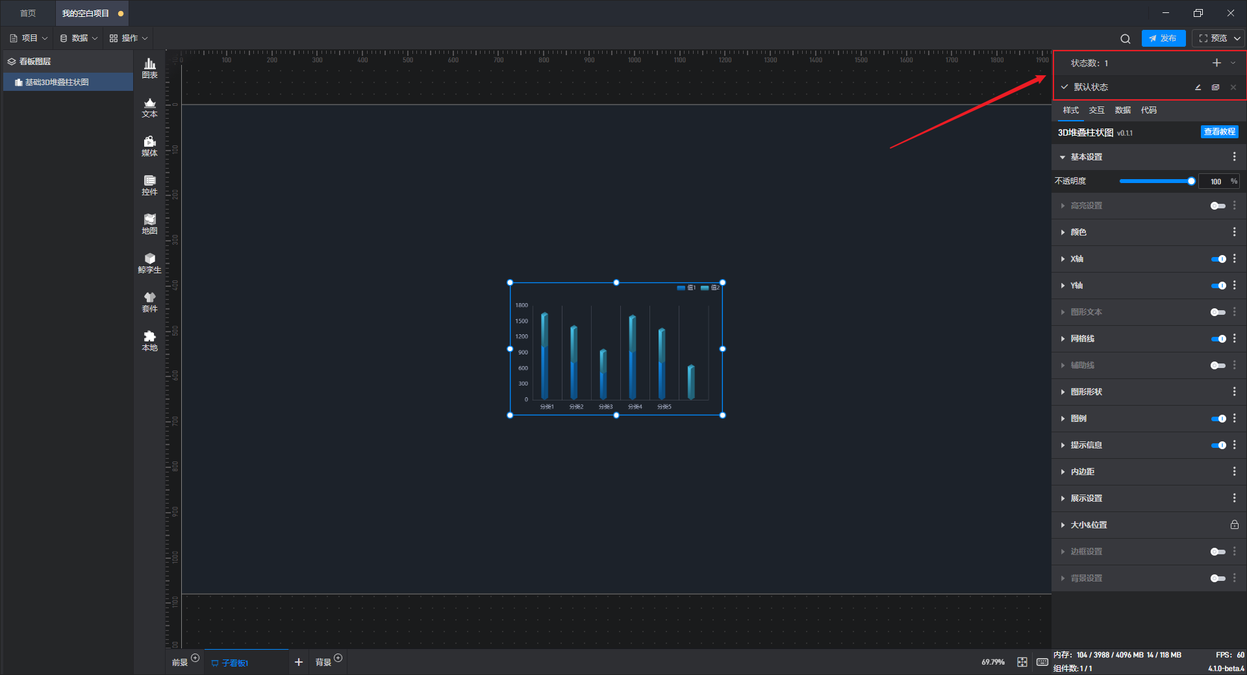This screenshot has height=675, width=1247.
Task: Open the 项目 menu
Action: pyautogui.click(x=29, y=38)
